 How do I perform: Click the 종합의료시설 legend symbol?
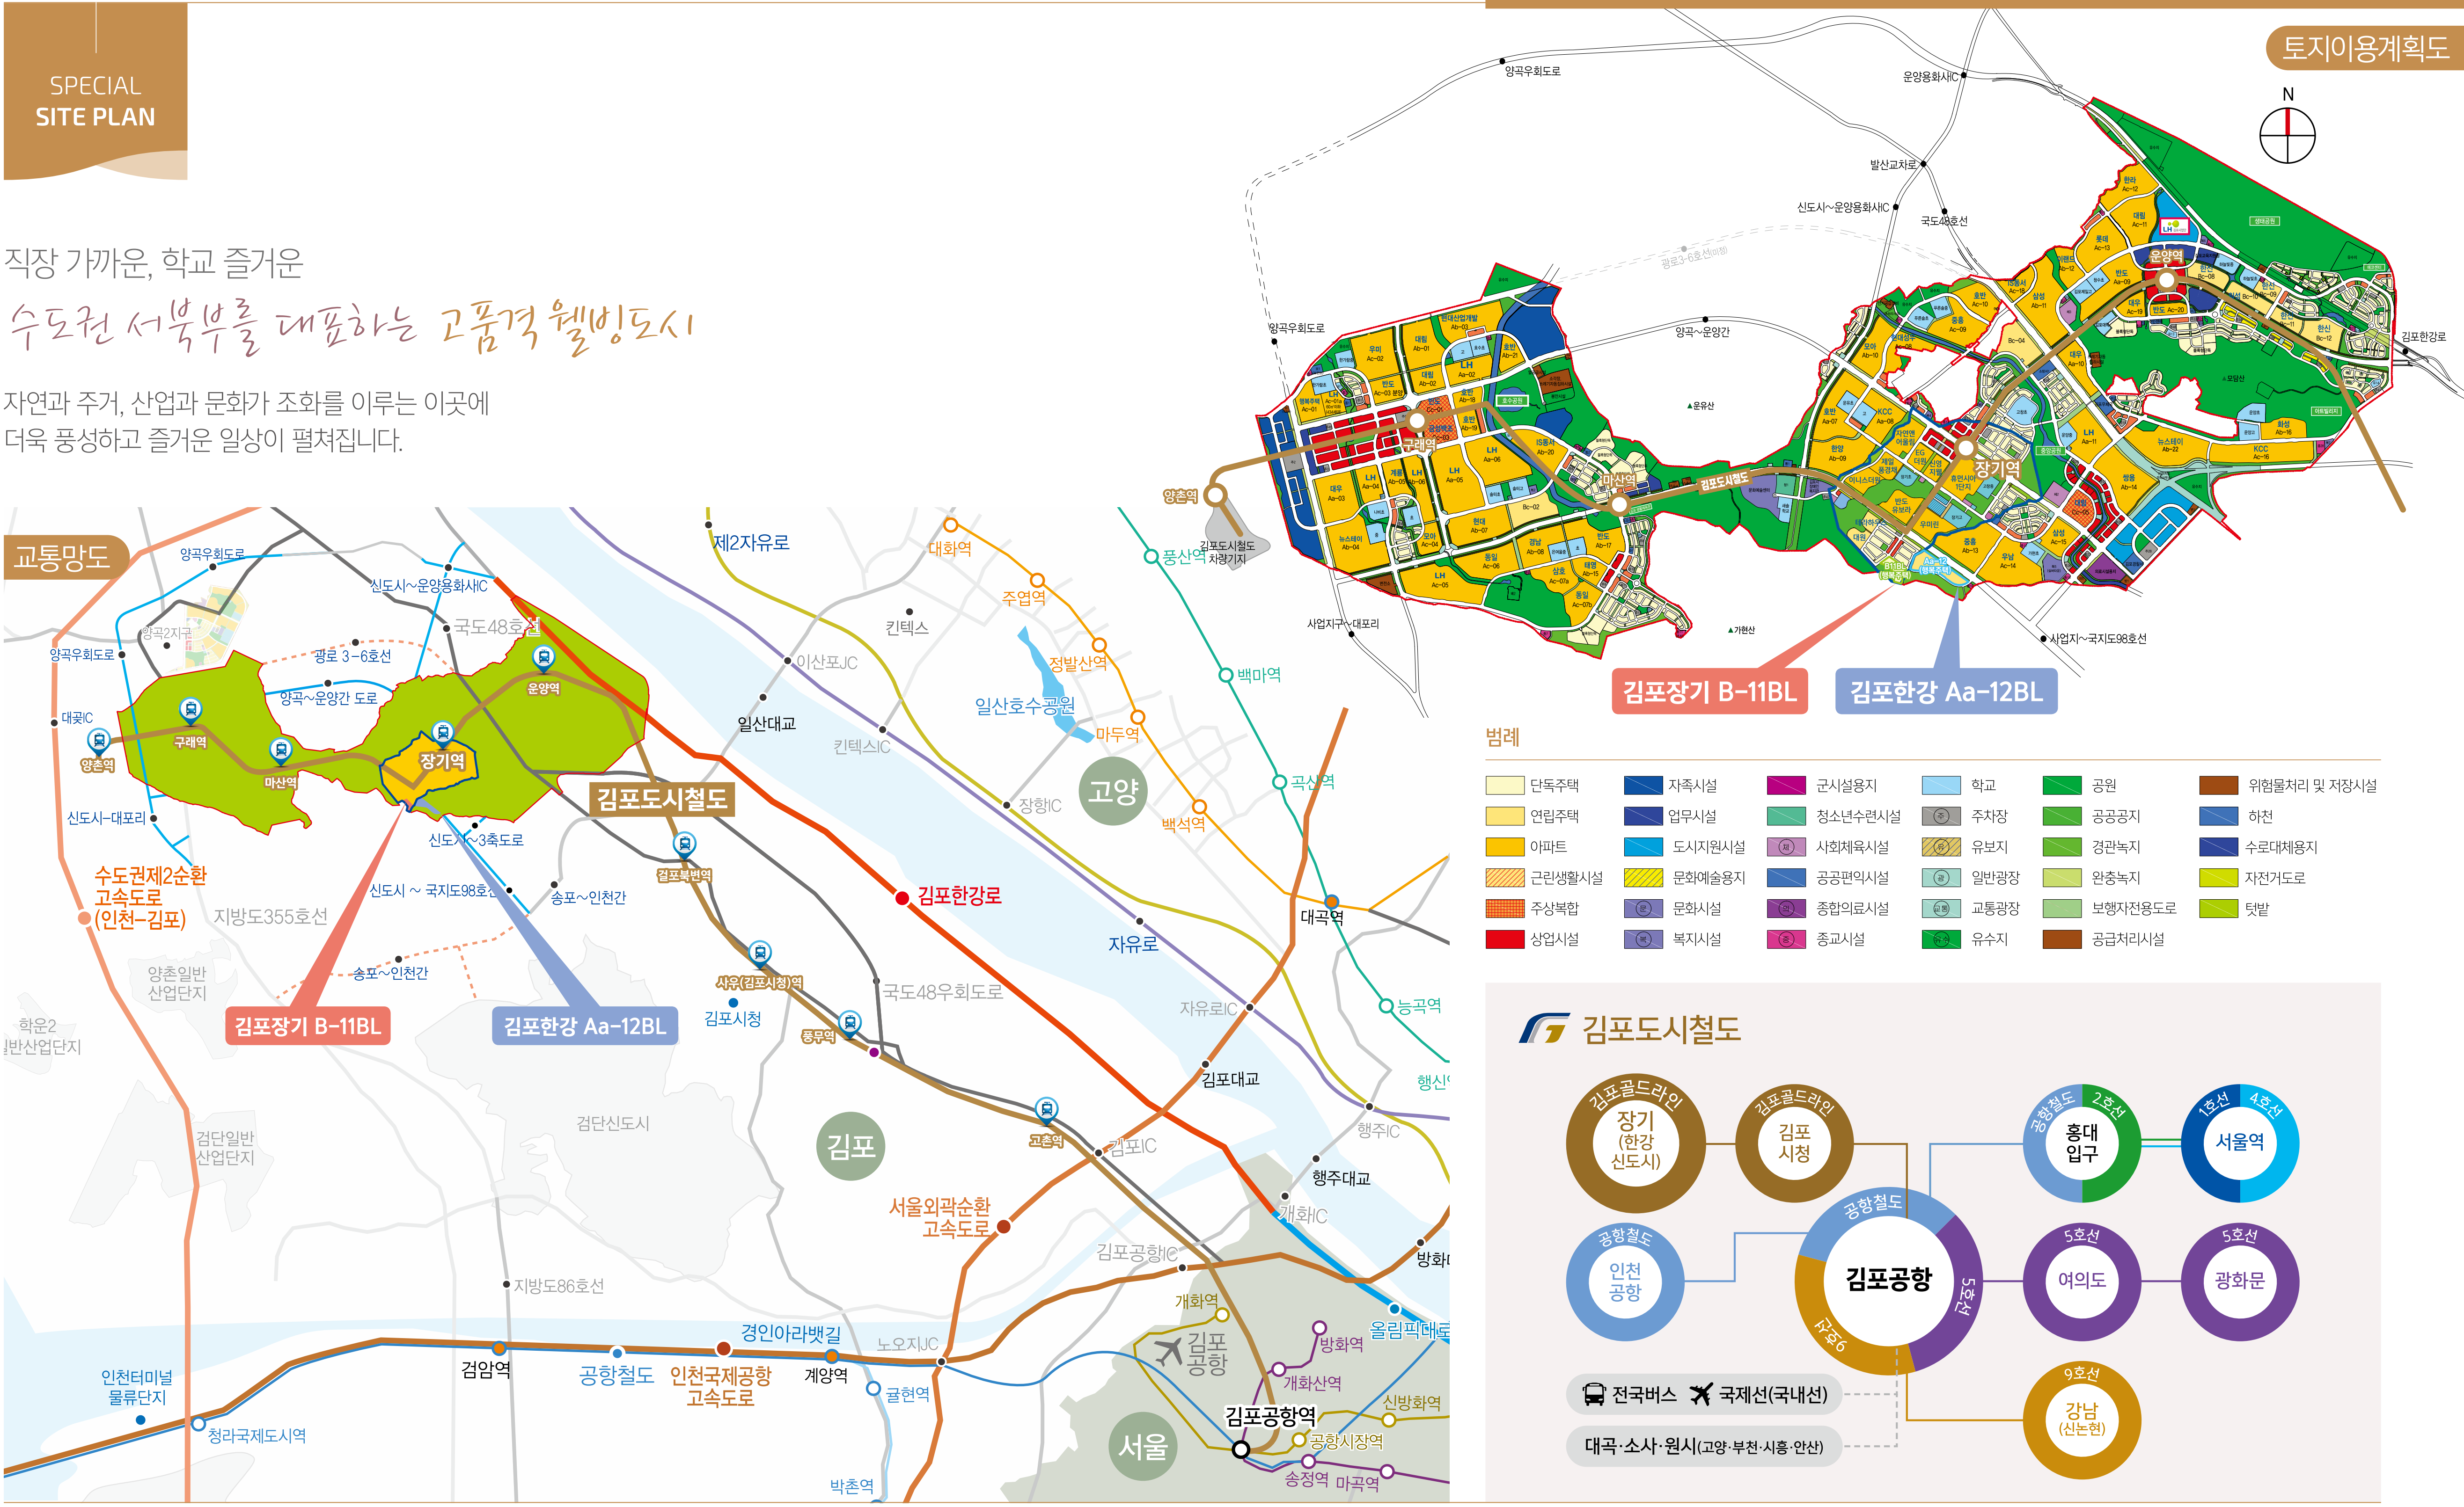click(1786, 910)
